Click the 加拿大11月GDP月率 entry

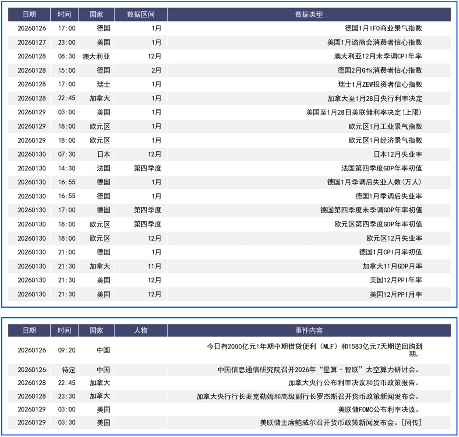392,266
